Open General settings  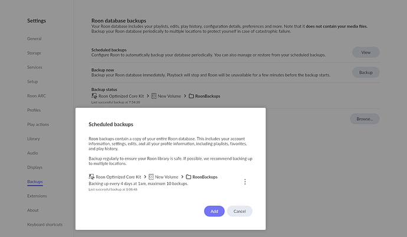(x=35, y=39)
